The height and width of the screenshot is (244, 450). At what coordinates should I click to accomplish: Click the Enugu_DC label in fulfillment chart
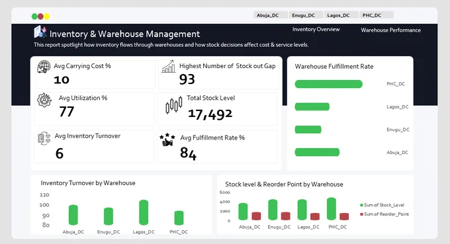point(398,130)
